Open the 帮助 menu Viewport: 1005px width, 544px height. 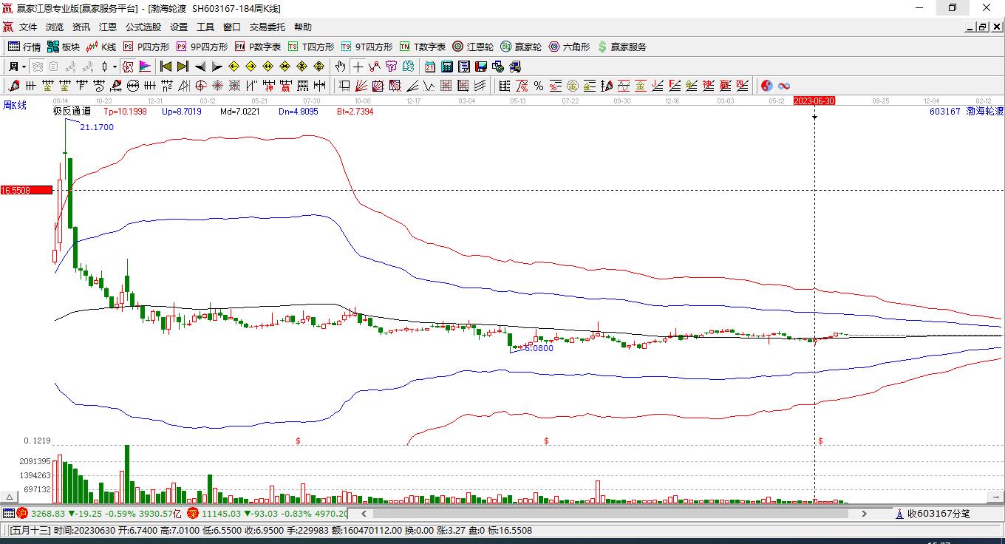click(x=303, y=27)
